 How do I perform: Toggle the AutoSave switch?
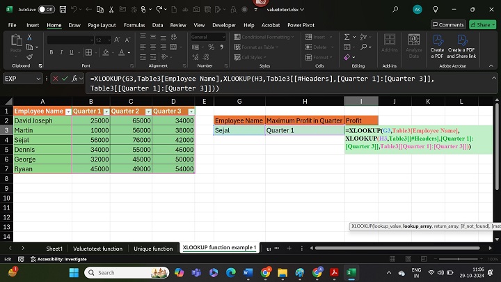click(46, 9)
